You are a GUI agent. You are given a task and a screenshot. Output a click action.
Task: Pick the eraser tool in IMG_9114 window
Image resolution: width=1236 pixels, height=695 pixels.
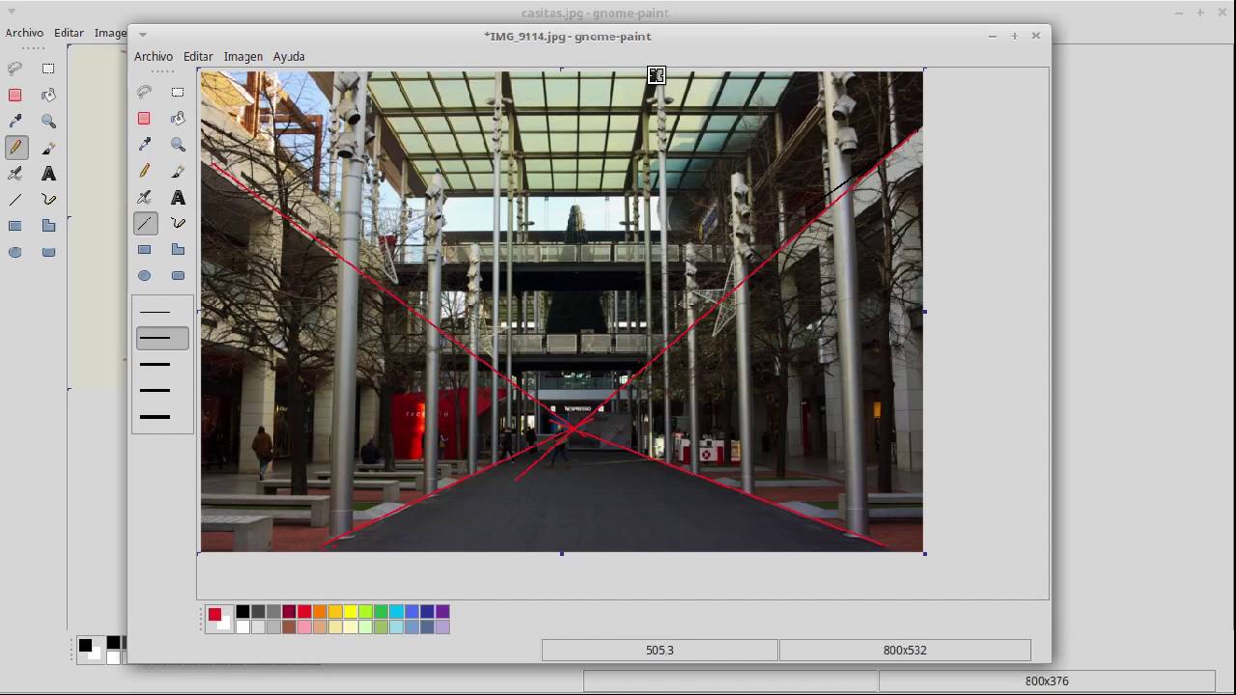click(x=145, y=119)
